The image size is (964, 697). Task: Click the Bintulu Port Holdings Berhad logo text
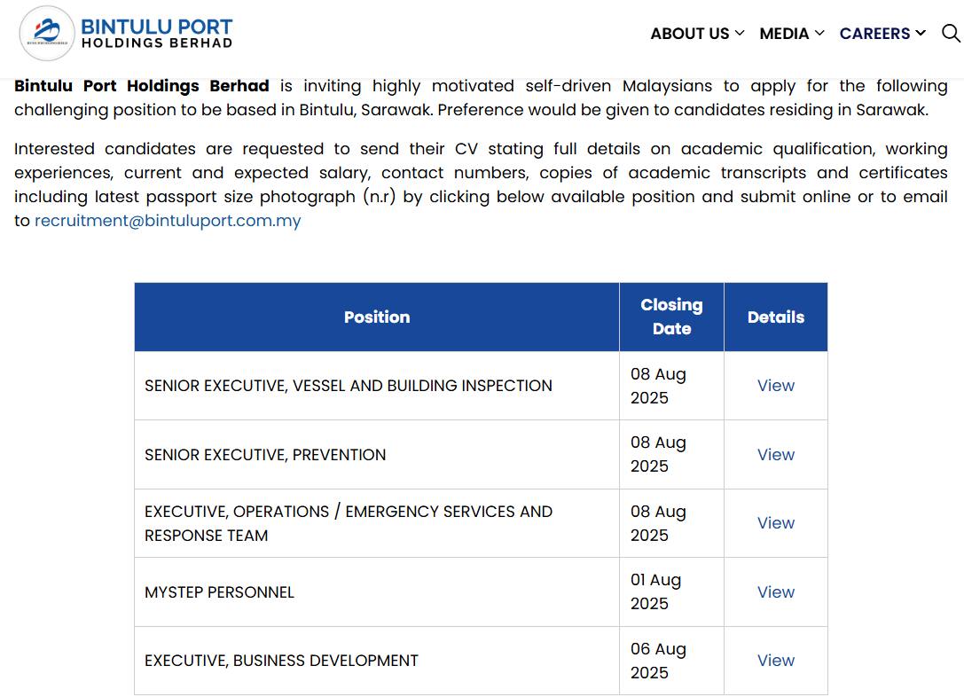click(157, 34)
